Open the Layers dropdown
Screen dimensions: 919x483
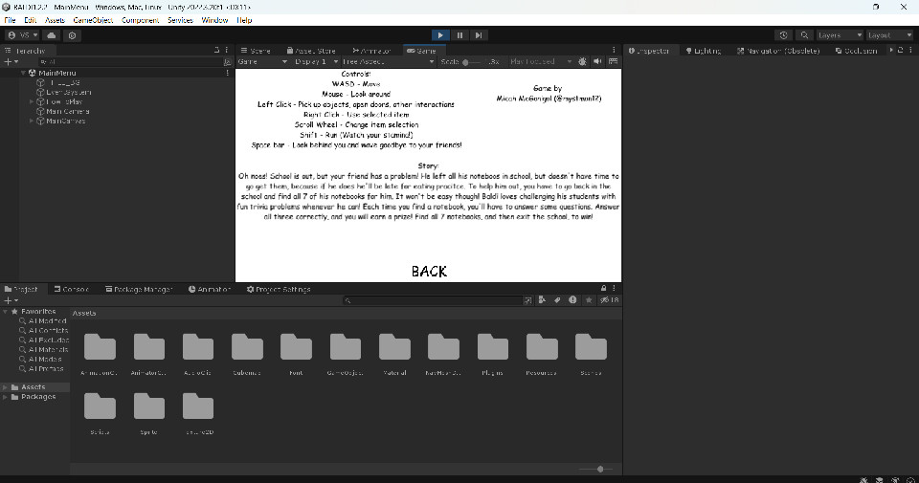click(839, 35)
